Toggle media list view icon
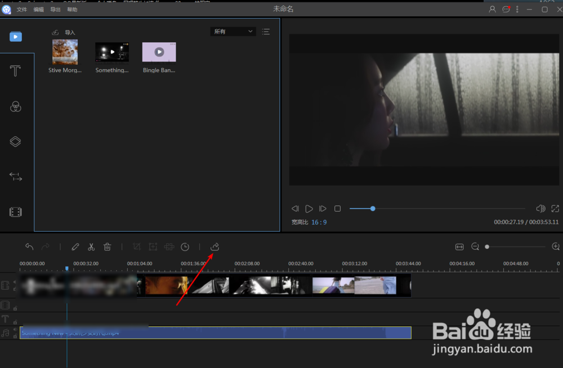Image resolution: width=563 pixels, height=368 pixels. [x=266, y=32]
